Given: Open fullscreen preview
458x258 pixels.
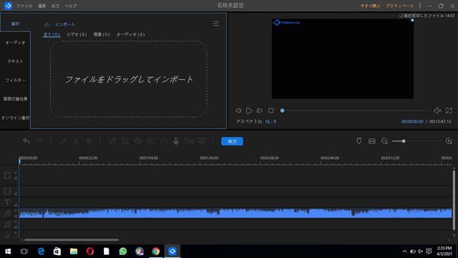Looking at the screenshot, I should point(449,111).
